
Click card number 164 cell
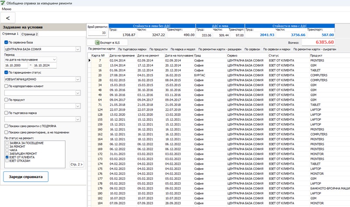click(x=100, y=139)
